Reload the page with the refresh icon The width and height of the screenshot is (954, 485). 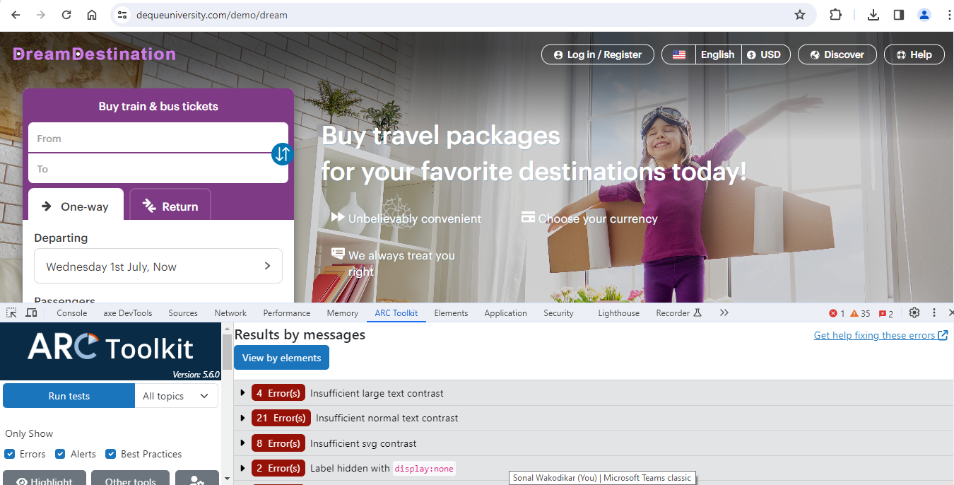[x=66, y=15]
